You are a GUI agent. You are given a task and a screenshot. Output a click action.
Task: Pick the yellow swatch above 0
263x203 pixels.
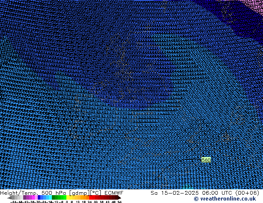(68, 198)
